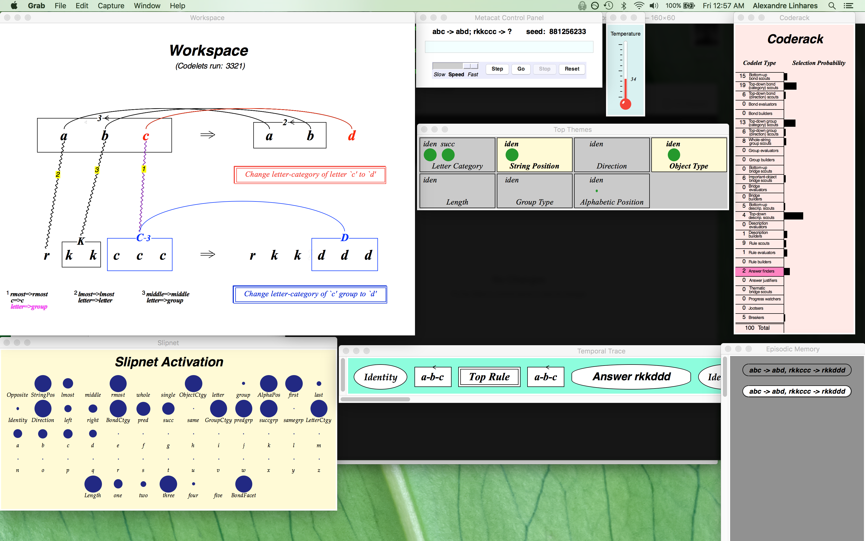Screen dimensions: 865x541
Task: Click the Step button in Control Panel
Action: tap(497, 69)
